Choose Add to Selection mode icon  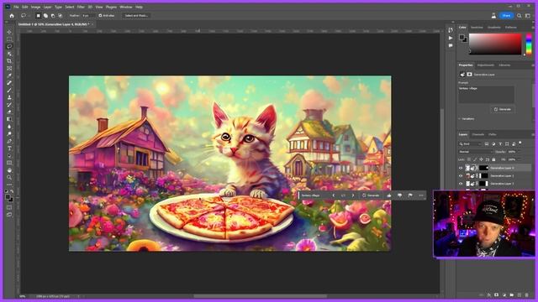45,16
